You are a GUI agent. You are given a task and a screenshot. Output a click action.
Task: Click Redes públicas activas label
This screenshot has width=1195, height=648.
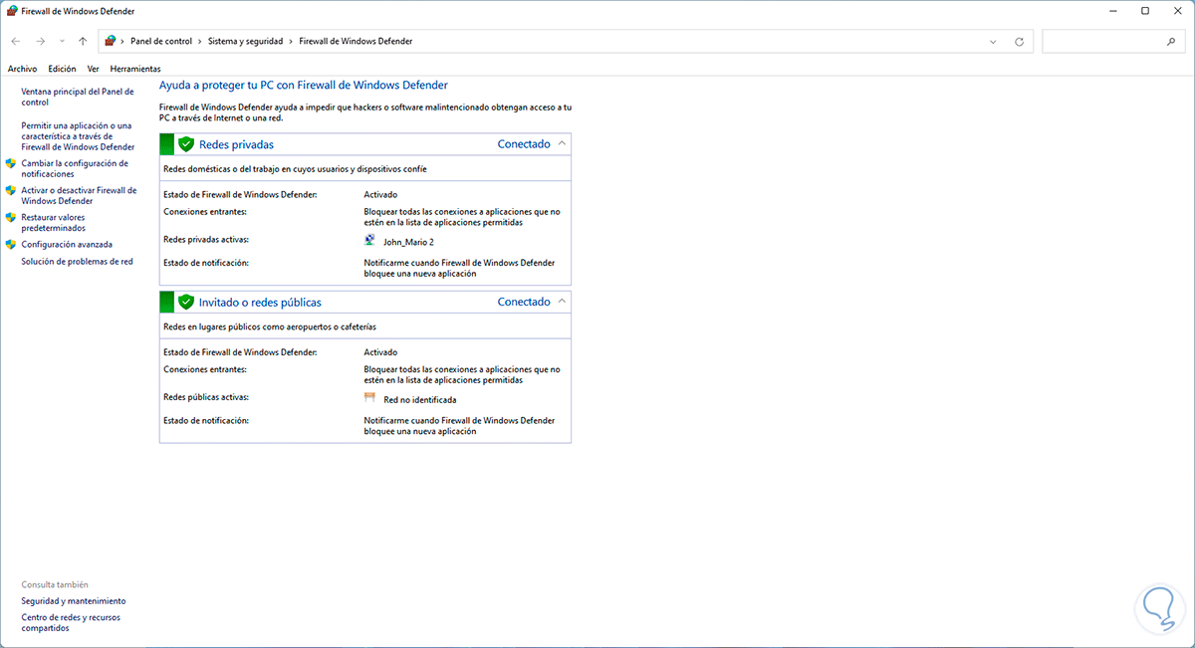pyautogui.click(x=206, y=397)
